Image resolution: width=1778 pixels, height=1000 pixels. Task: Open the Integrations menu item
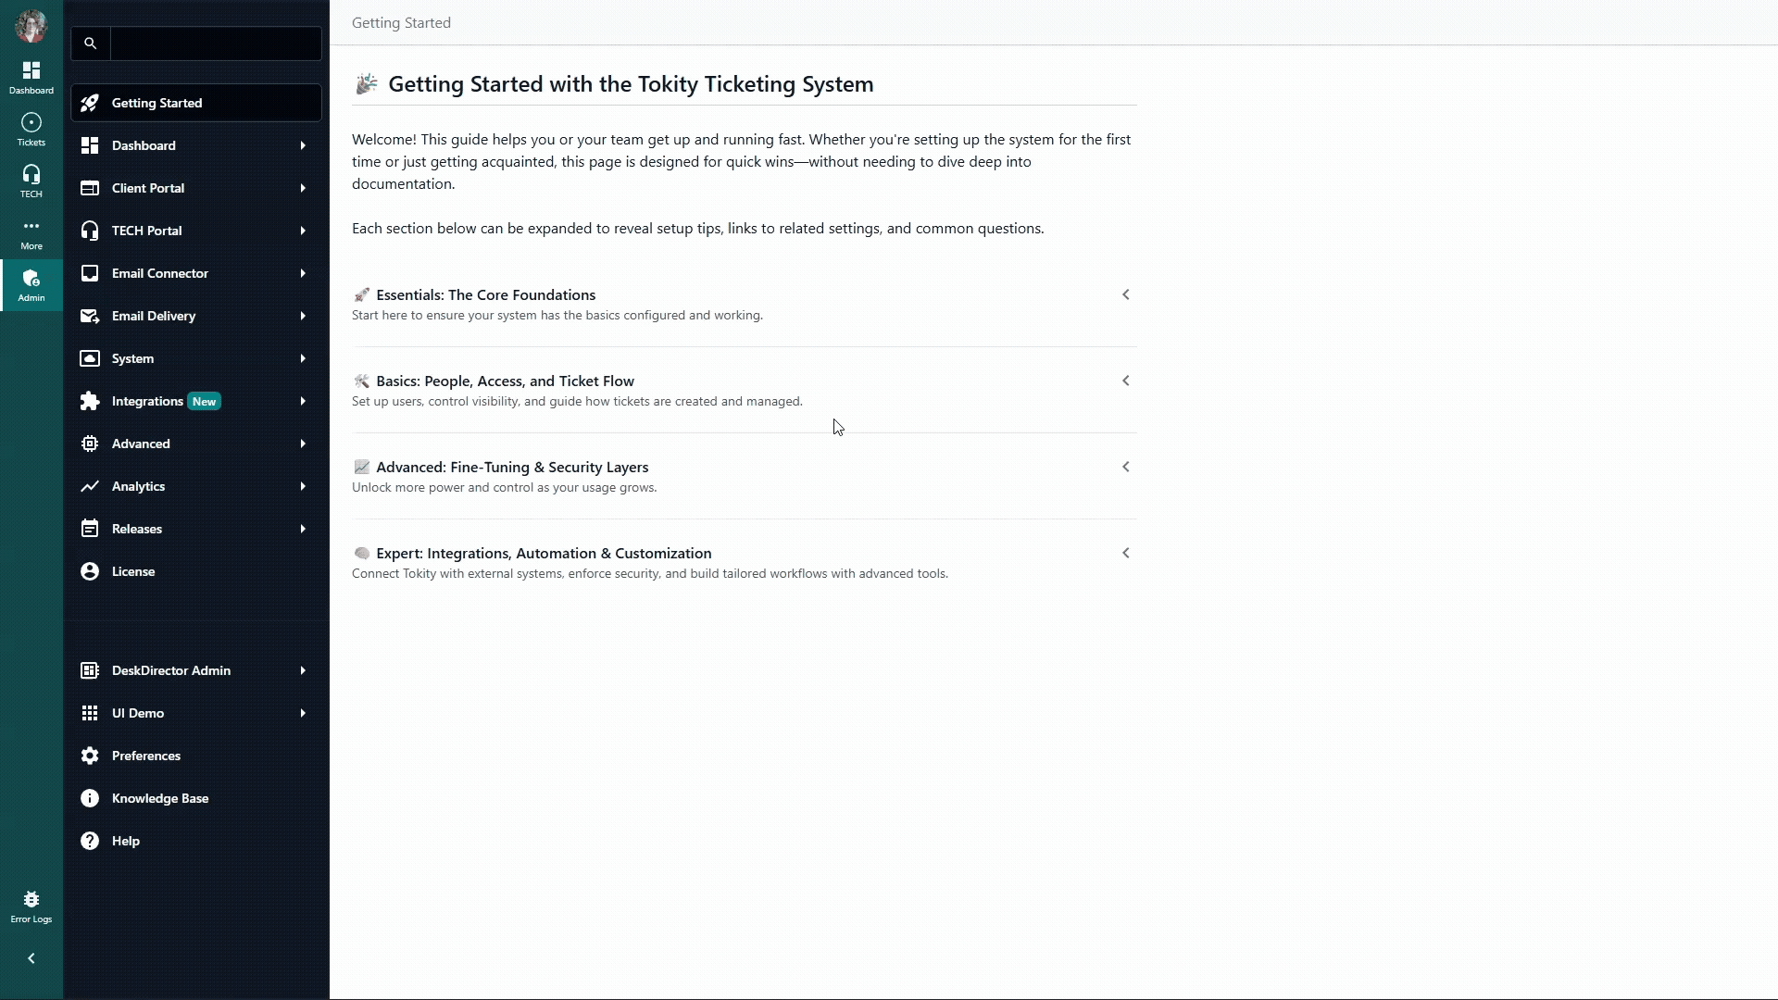(148, 401)
